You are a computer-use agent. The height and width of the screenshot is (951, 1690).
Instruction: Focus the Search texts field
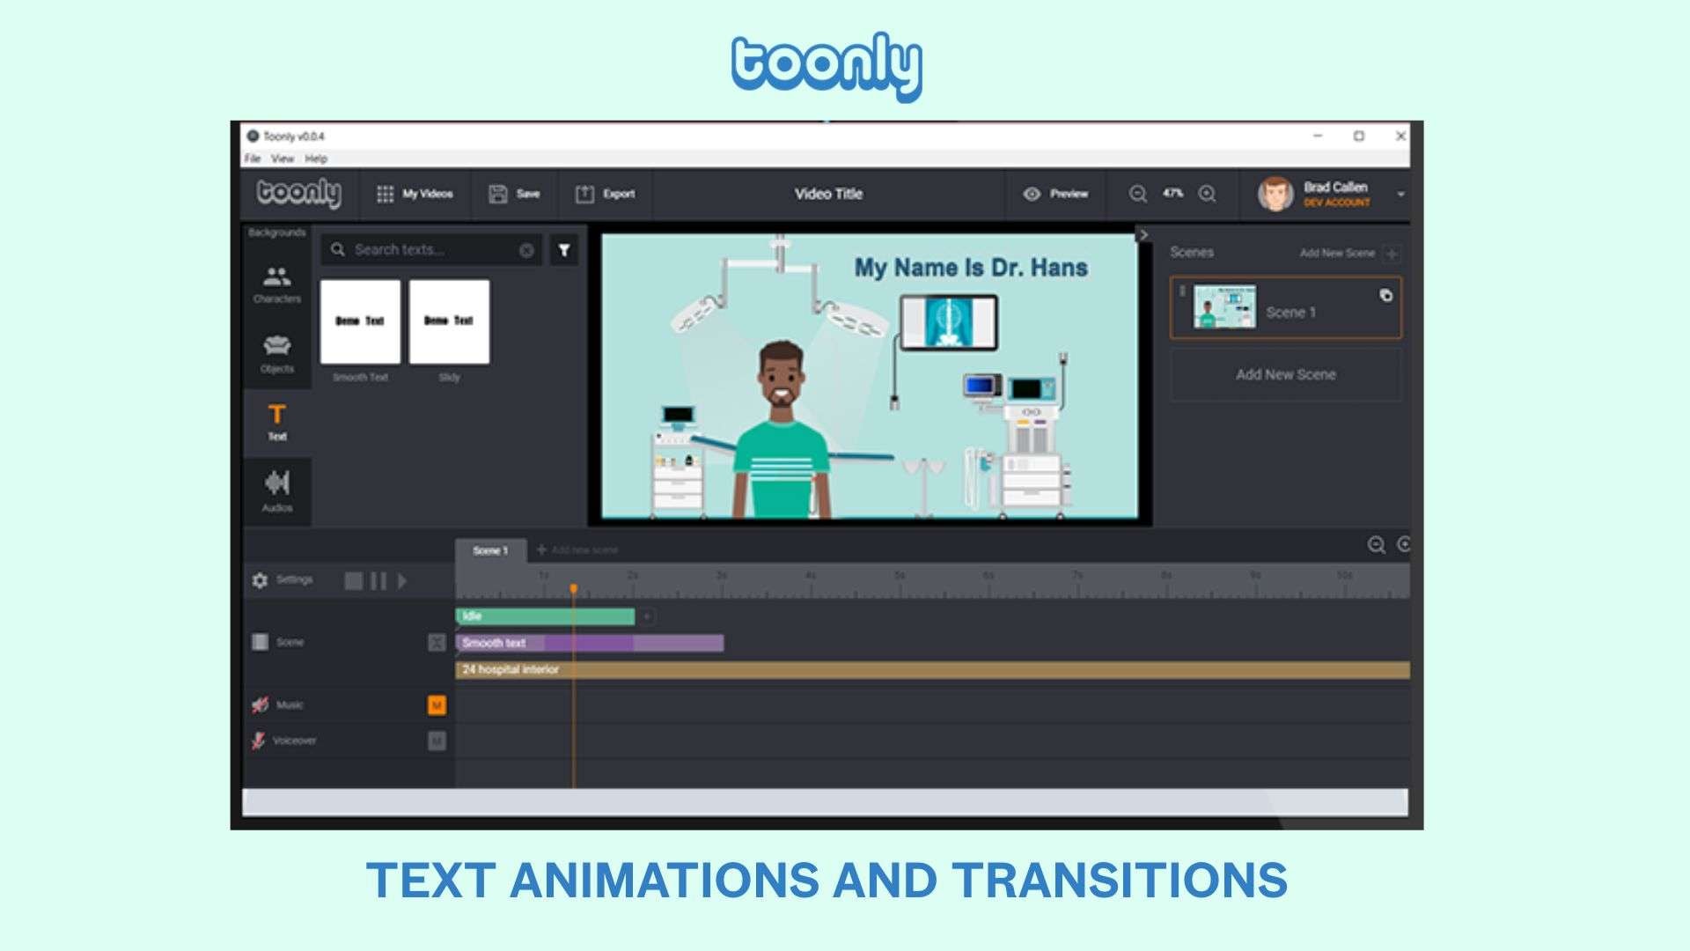click(x=431, y=250)
